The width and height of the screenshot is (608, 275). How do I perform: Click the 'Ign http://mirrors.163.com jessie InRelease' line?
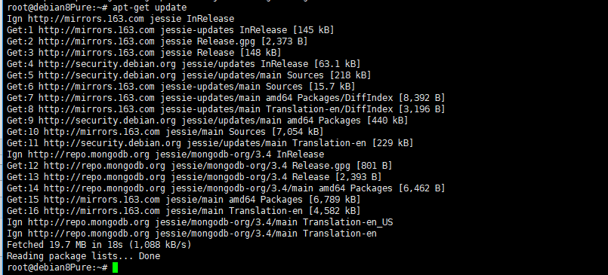pos(121,19)
